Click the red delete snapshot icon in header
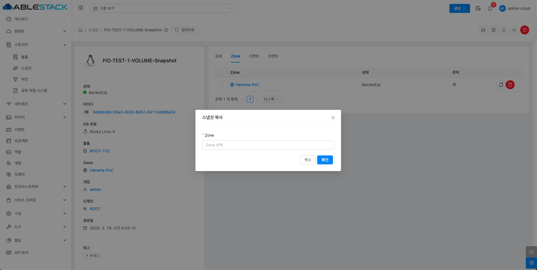 524,30
